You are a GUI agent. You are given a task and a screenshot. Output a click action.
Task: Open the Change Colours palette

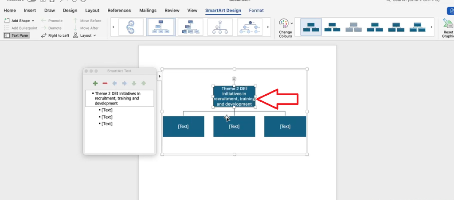[x=284, y=28]
